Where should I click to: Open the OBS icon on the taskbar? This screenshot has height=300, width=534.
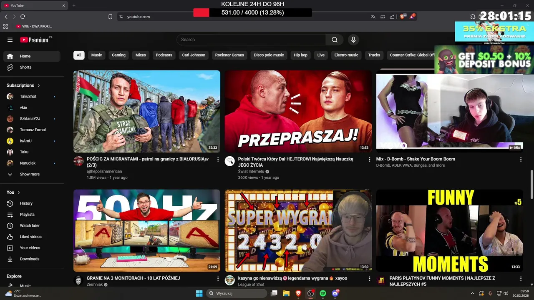311,293
